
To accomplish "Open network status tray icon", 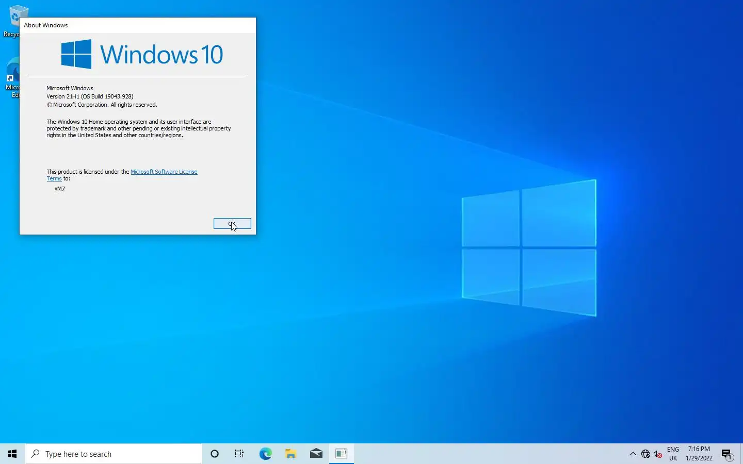I will 645,454.
